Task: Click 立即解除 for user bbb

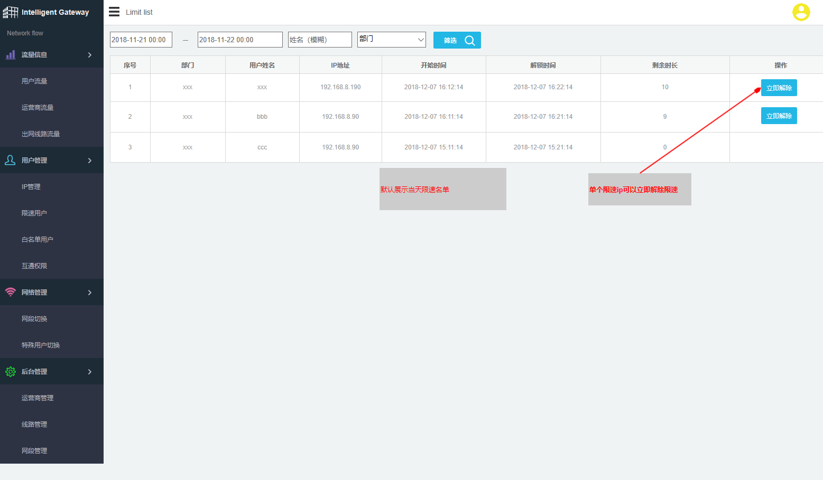Action: 779,116
